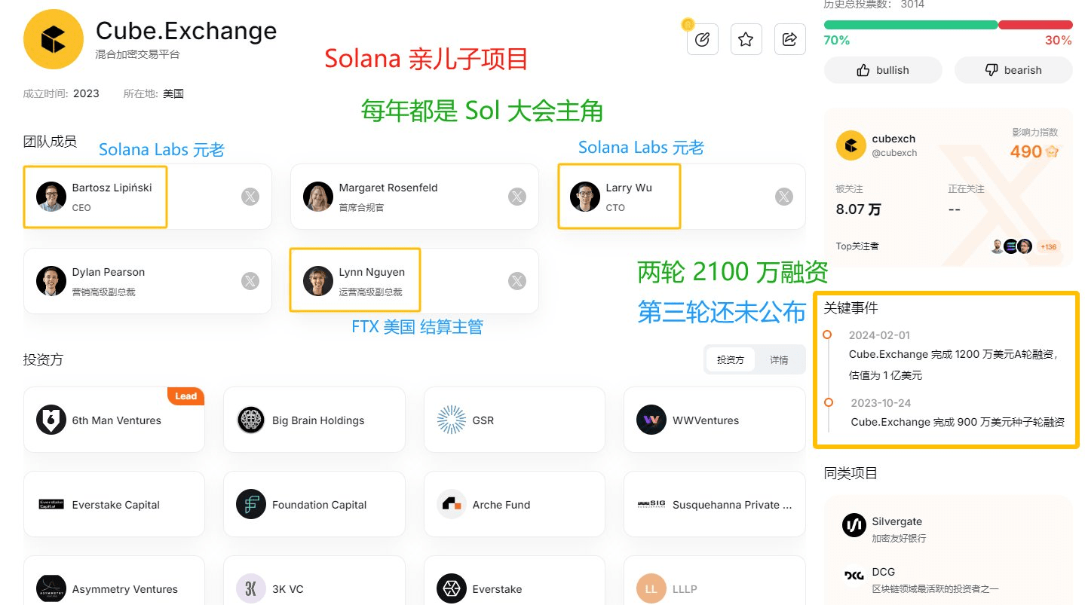Click the share arrow icon
The image size is (1085, 605).
pos(789,39)
